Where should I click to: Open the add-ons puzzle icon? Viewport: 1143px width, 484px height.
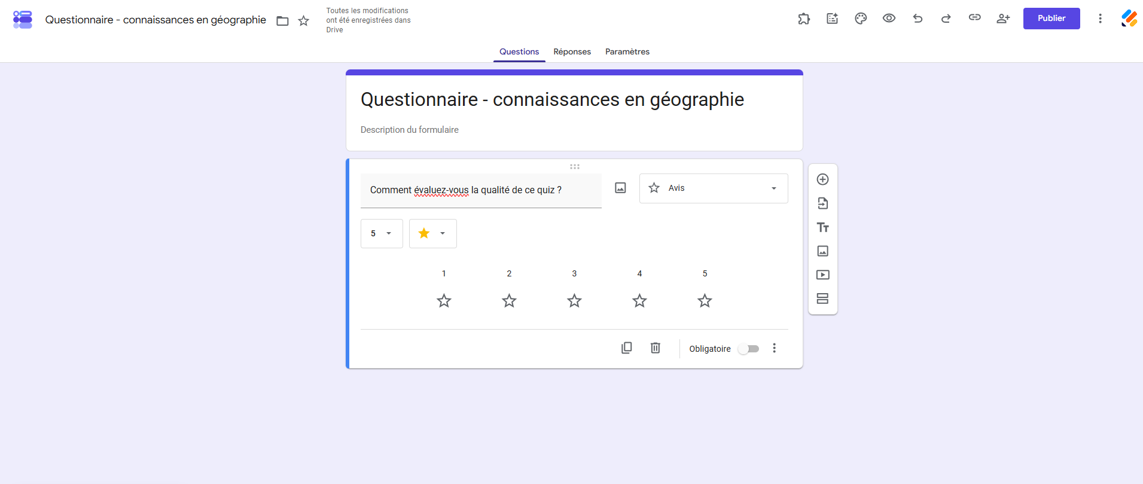point(804,19)
